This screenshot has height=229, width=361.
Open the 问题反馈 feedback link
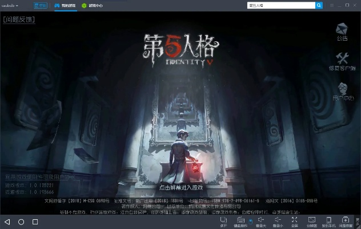coord(19,19)
